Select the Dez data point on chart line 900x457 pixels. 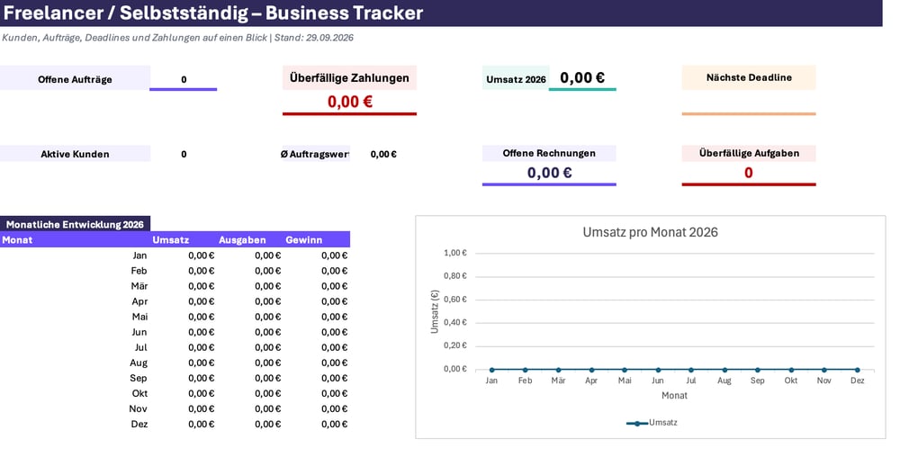[x=858, y=370]
